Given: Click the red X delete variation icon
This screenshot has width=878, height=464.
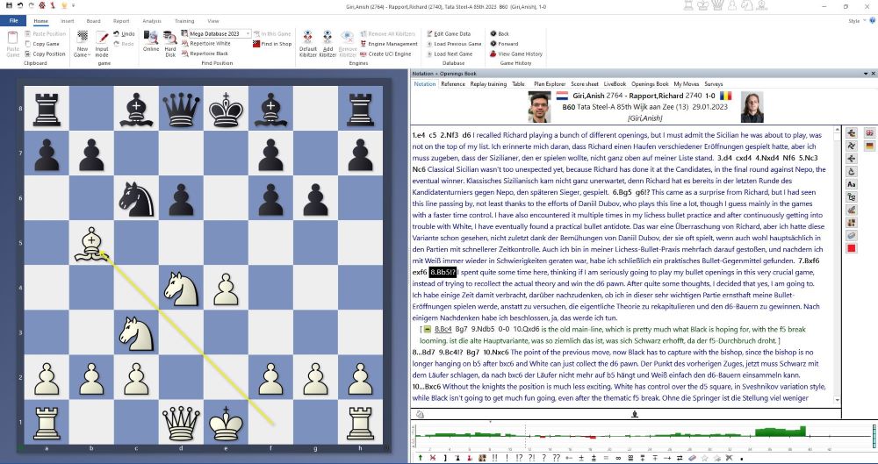Looking at the screenshot, I should click(433, 458).
